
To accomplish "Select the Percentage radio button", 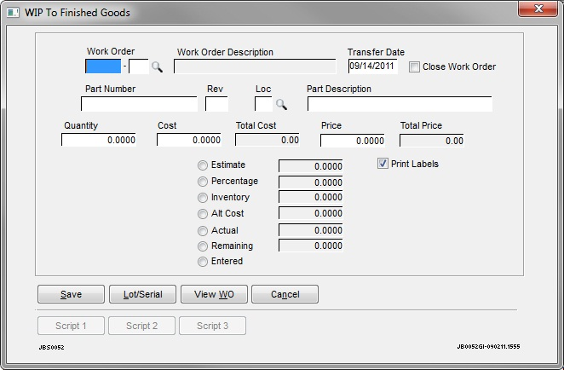I will [x=203, y=182].
